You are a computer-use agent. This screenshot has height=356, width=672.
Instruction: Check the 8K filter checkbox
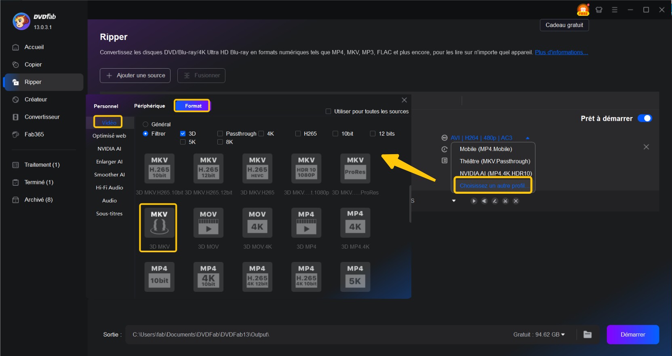220,142
